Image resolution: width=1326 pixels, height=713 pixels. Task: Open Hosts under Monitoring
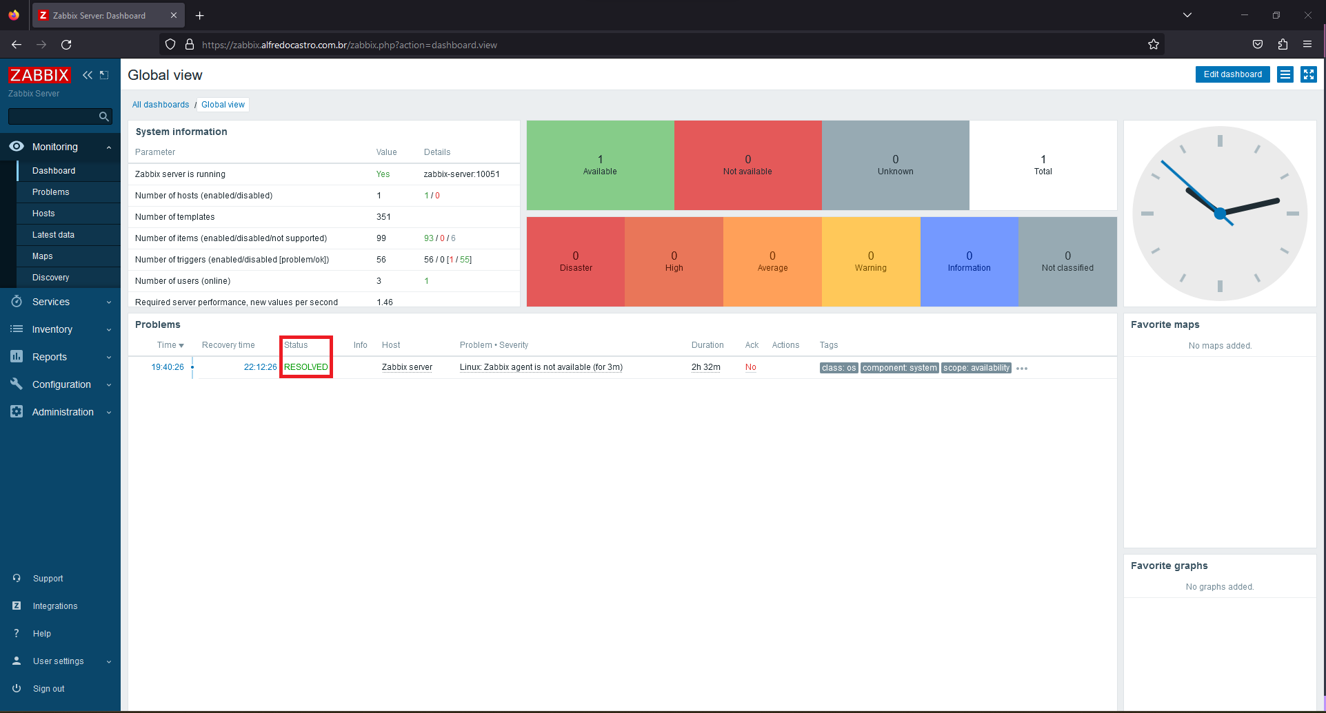pos(68,214)
